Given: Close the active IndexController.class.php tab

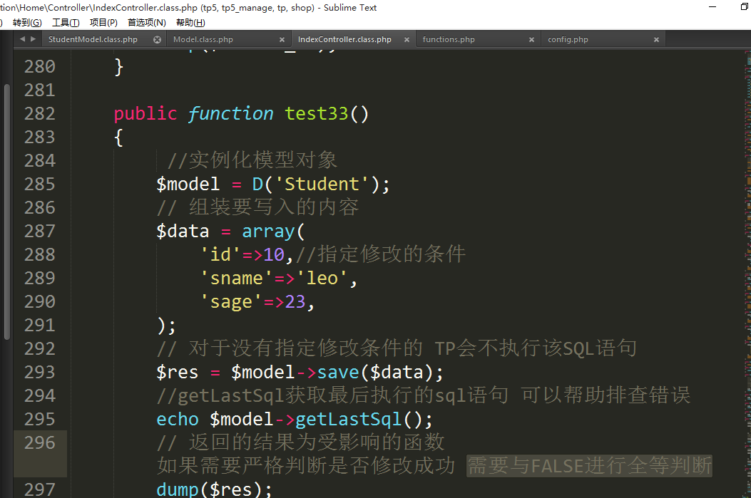Looking at the screenshot, I should click(x=407, y=40).
